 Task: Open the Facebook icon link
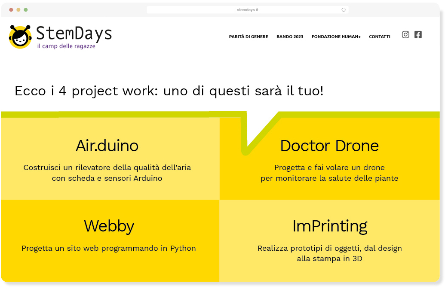[418, 34]
